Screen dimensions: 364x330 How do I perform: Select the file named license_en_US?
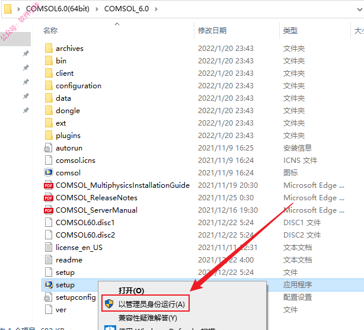point(79,248)
